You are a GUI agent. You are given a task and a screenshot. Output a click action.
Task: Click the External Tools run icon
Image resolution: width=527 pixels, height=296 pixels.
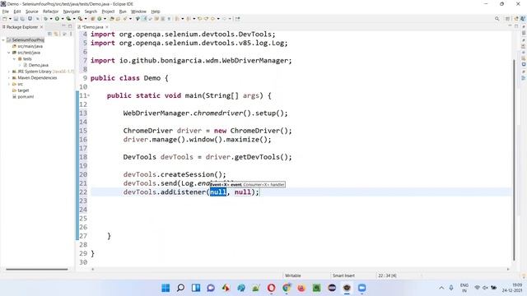[x=80, y=19]
